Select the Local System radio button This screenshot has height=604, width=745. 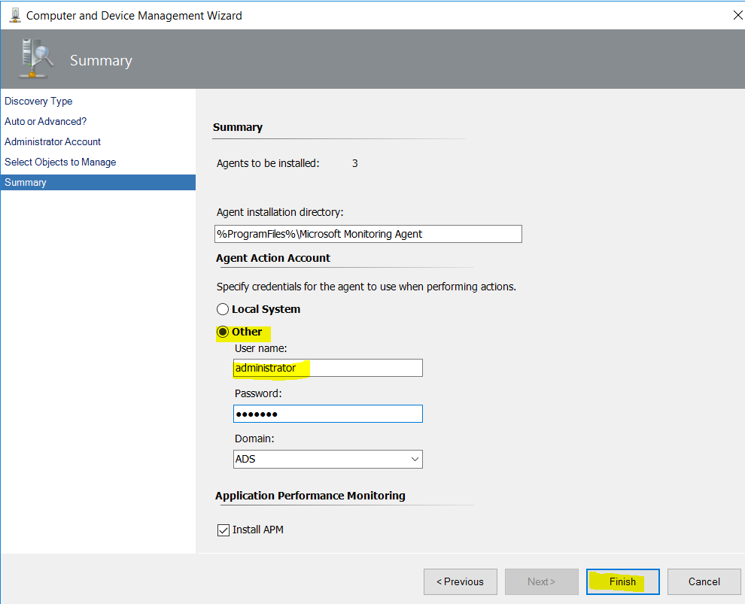222,309
